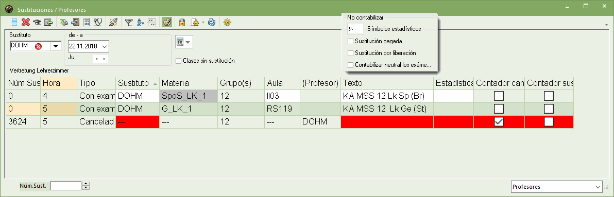
Task: Open the Profesores dropdown at the bottom
Action: point(597,187)
